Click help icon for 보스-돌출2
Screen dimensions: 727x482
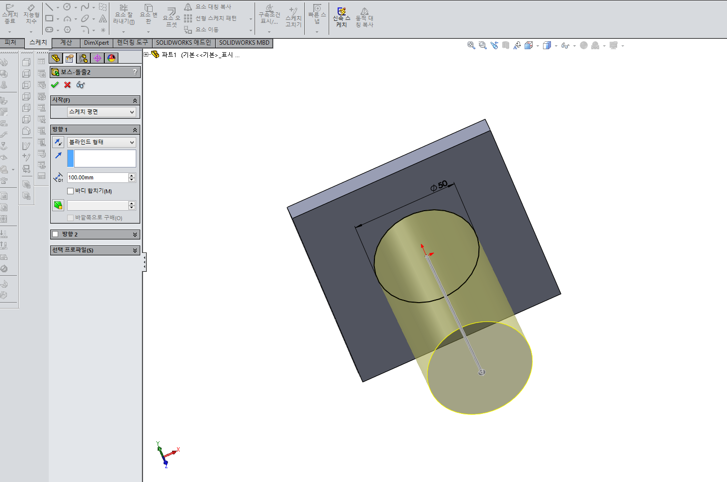(x=135, y=72)
